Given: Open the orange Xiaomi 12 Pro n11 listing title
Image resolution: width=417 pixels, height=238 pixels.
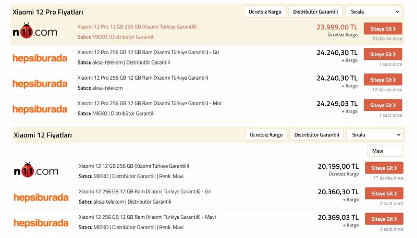Looking at the screenshot, I should (137, 27).
